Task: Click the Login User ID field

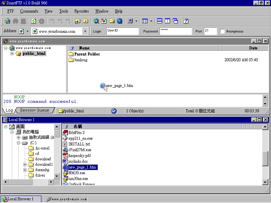Action: click(123, 31)
